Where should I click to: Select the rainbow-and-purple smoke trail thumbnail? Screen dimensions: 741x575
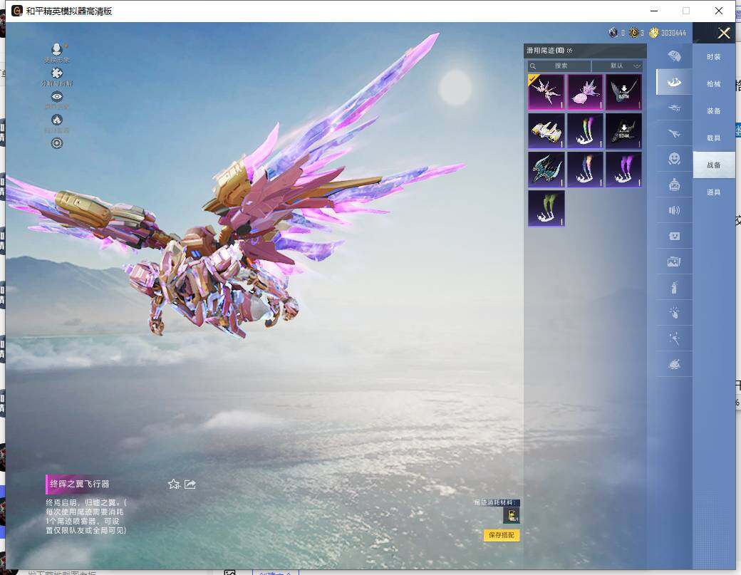585,131
